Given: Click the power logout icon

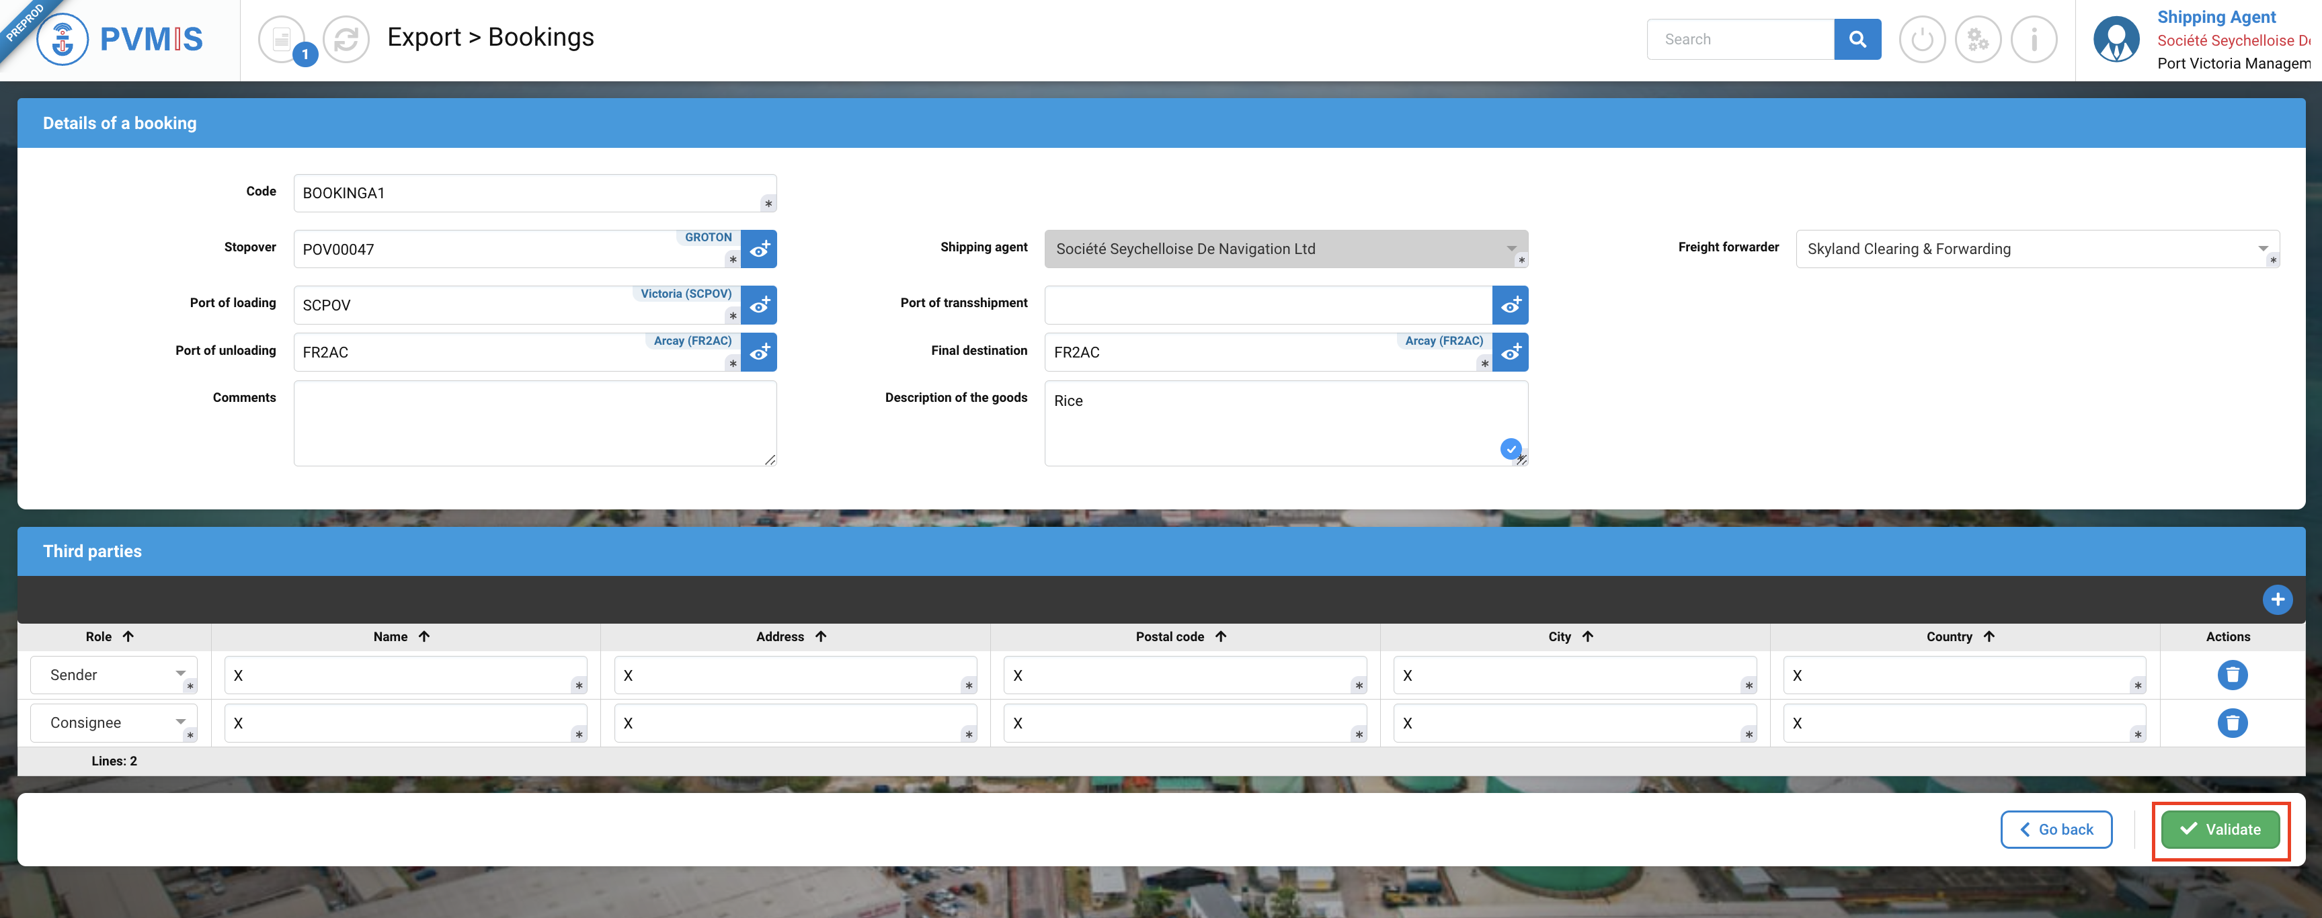Looking at the screenshot, I should click(1922, 40).
